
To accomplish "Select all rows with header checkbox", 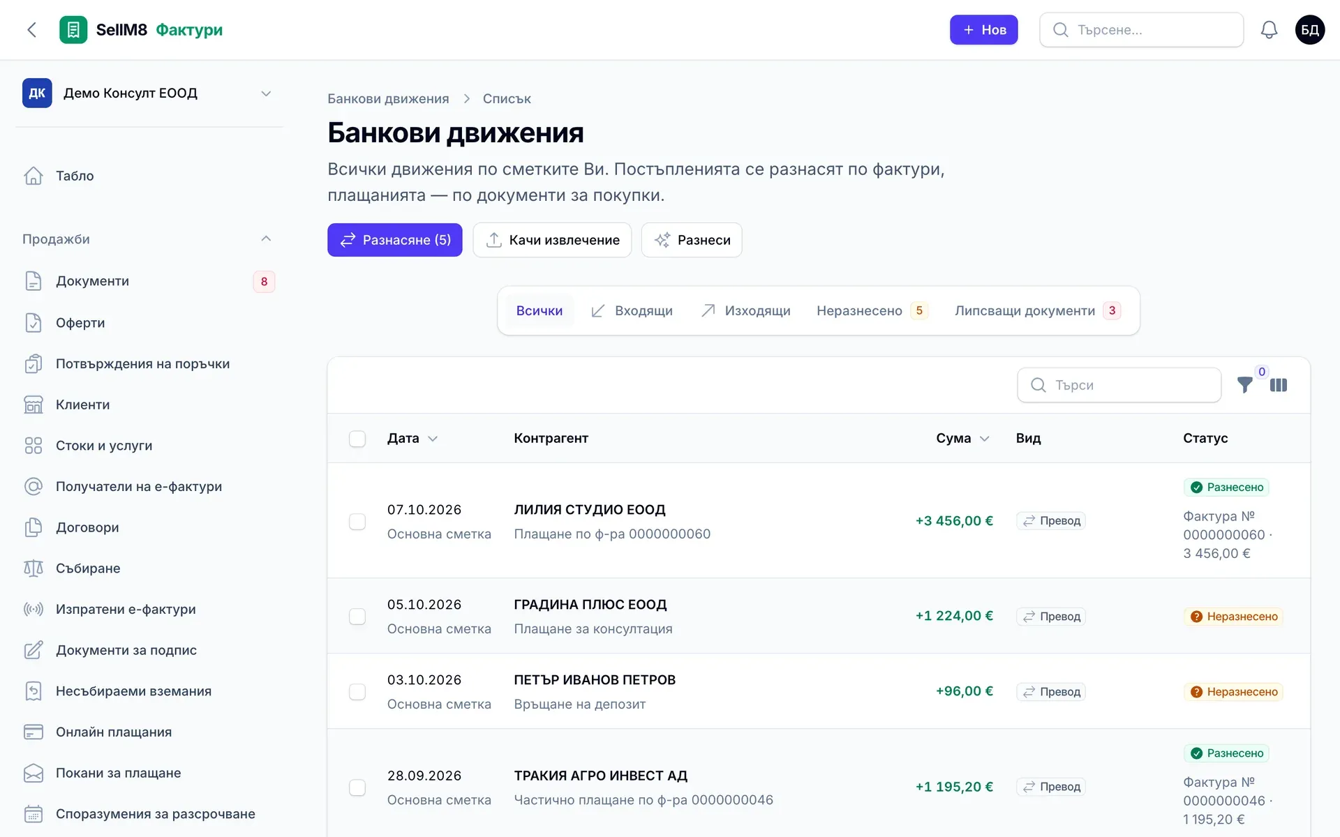I will point(357,438).
